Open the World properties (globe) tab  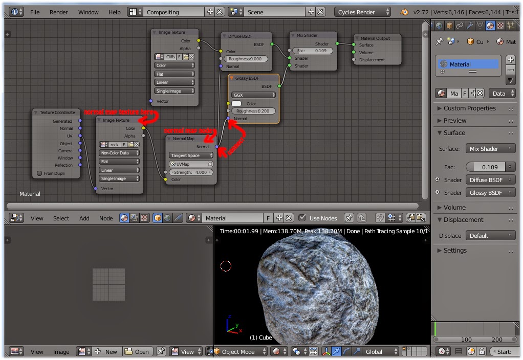click(x=439, y=25)
